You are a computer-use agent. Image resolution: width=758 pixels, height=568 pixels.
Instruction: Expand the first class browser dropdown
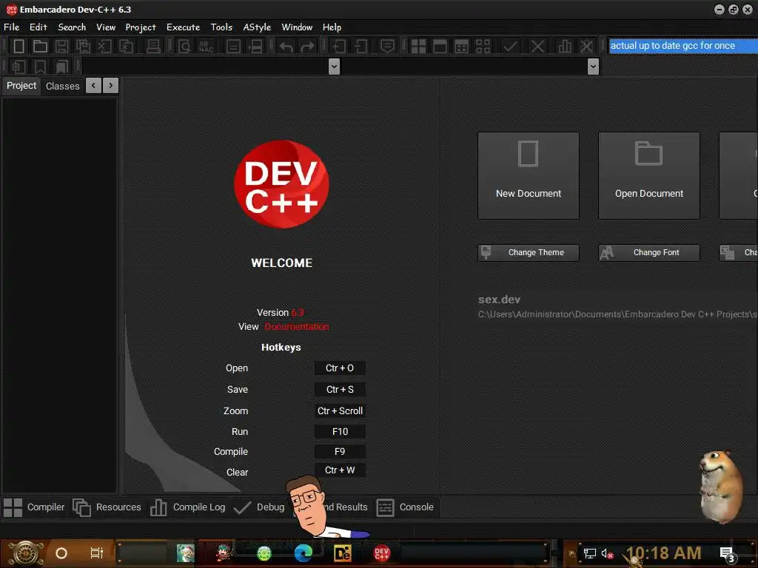coord(334,66)
